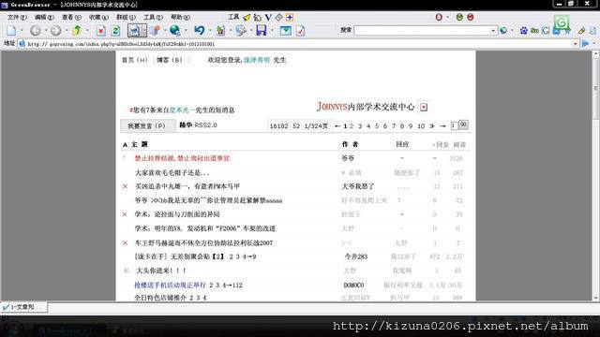Go forward with the Forward arrow button
The height and width of the screenshot is (337, 600).
click(x=56, y=31)
